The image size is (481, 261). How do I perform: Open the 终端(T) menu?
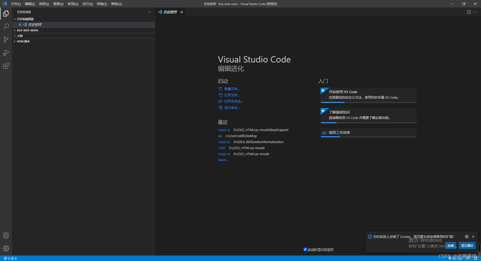pyautogui.click(x=102, y=4)
